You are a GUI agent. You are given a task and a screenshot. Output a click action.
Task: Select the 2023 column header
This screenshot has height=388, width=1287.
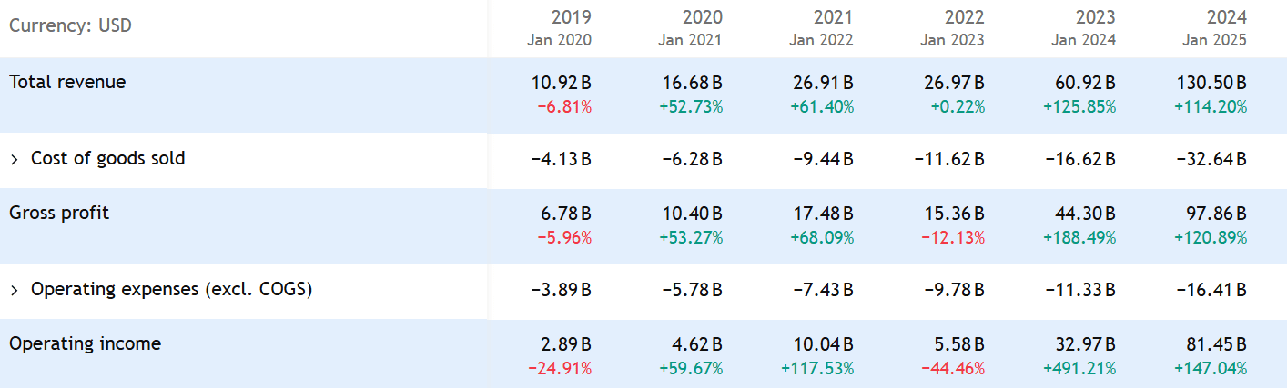pos(1095,17)
